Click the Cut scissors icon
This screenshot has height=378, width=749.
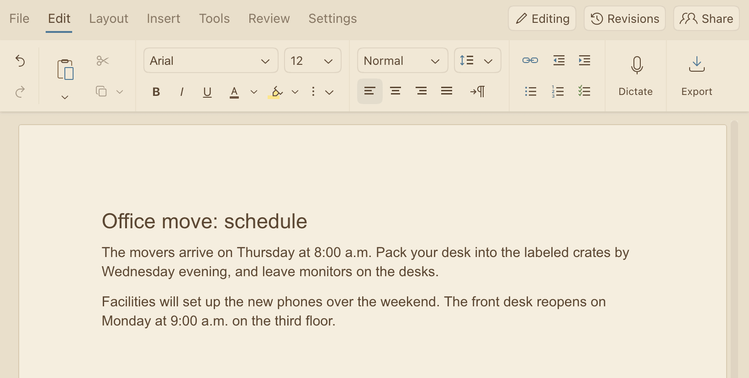[x=103, y=61]
